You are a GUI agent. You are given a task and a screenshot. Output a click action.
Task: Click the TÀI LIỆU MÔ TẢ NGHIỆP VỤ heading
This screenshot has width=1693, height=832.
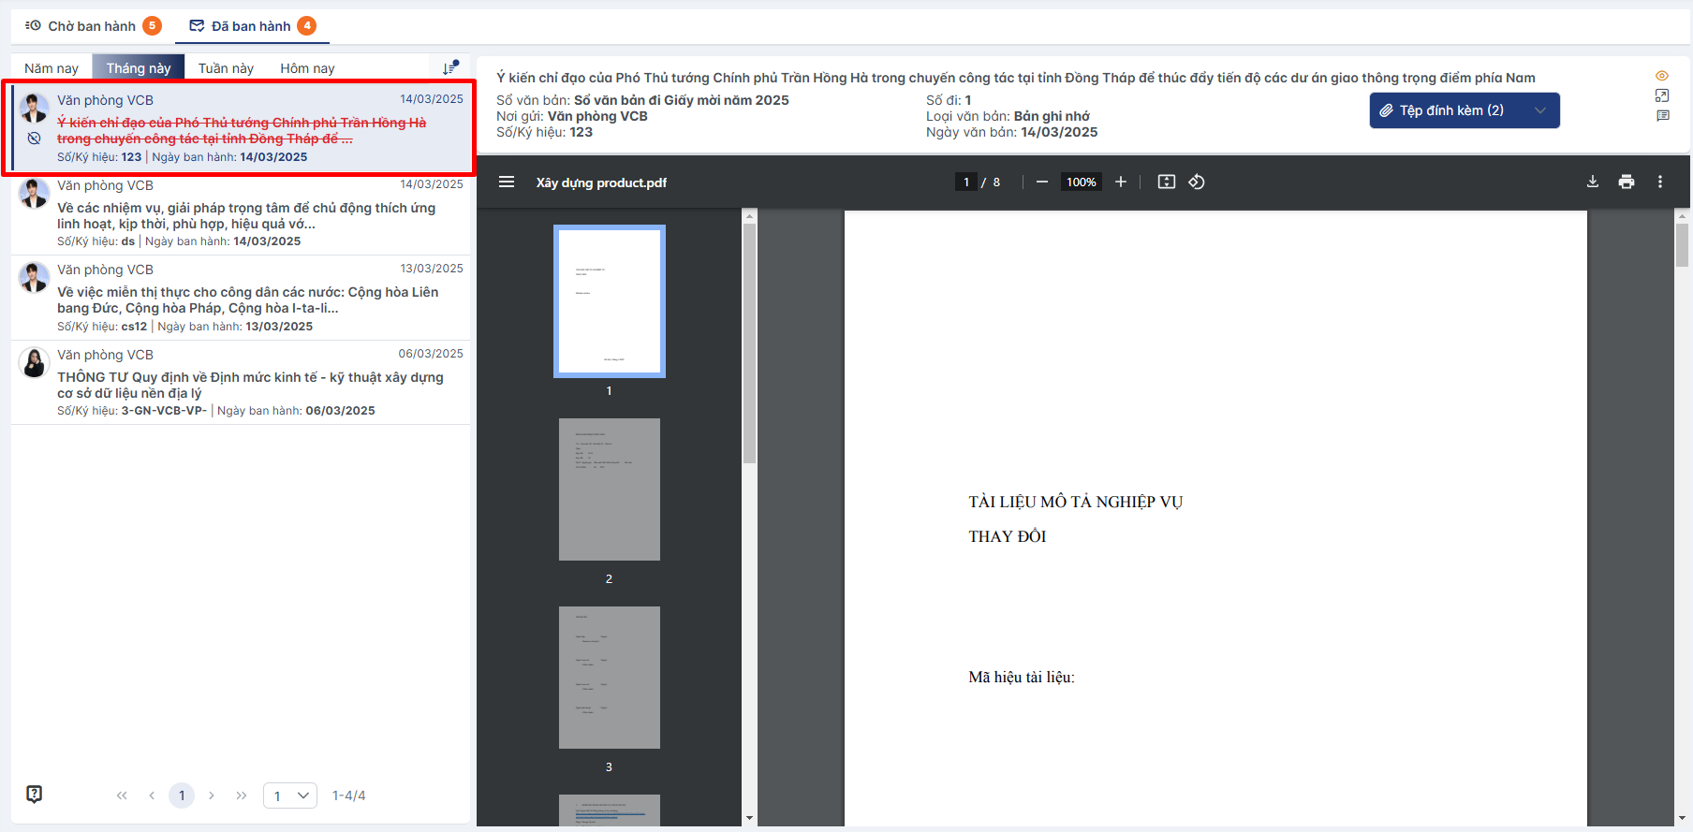pyautogui.click(x=1076, y=502)
